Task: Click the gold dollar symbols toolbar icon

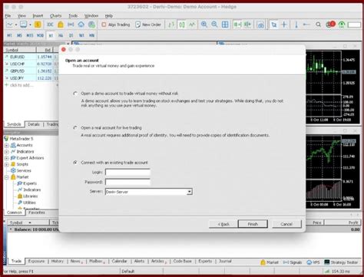Action: 38,25
